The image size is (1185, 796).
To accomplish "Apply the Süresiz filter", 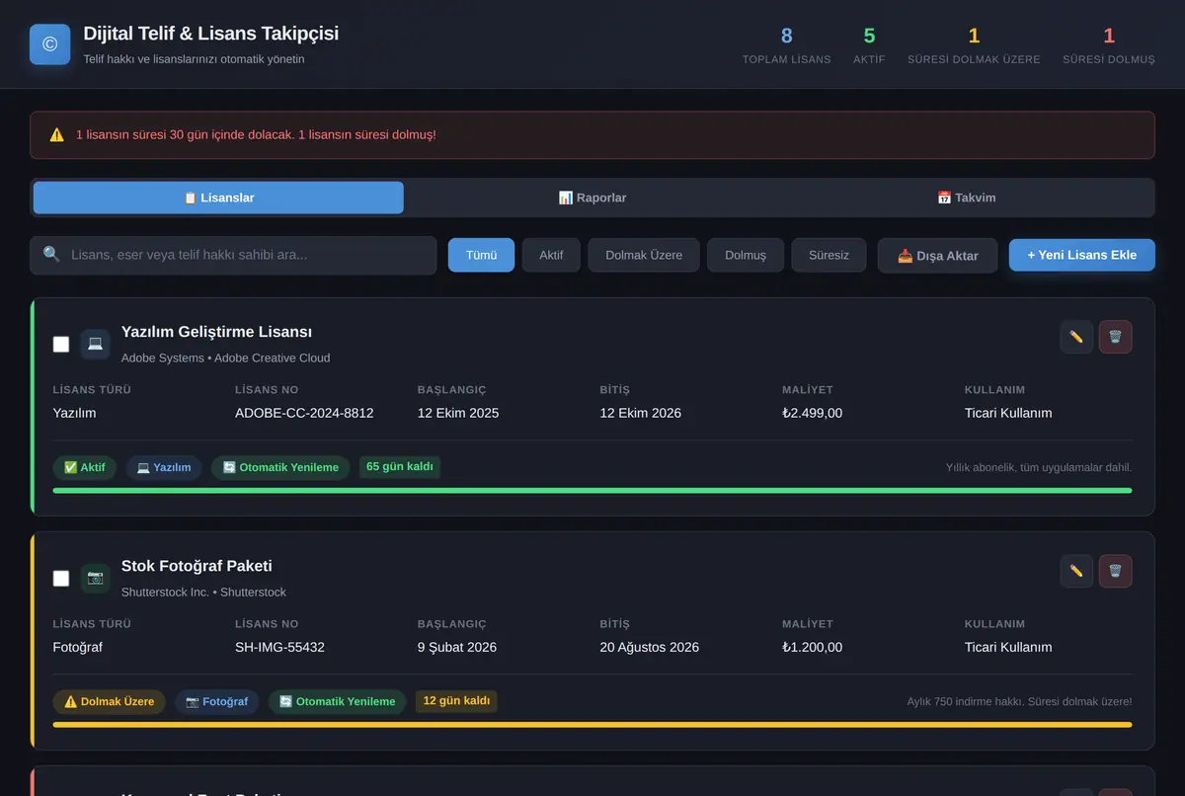I will pos(829,255).
